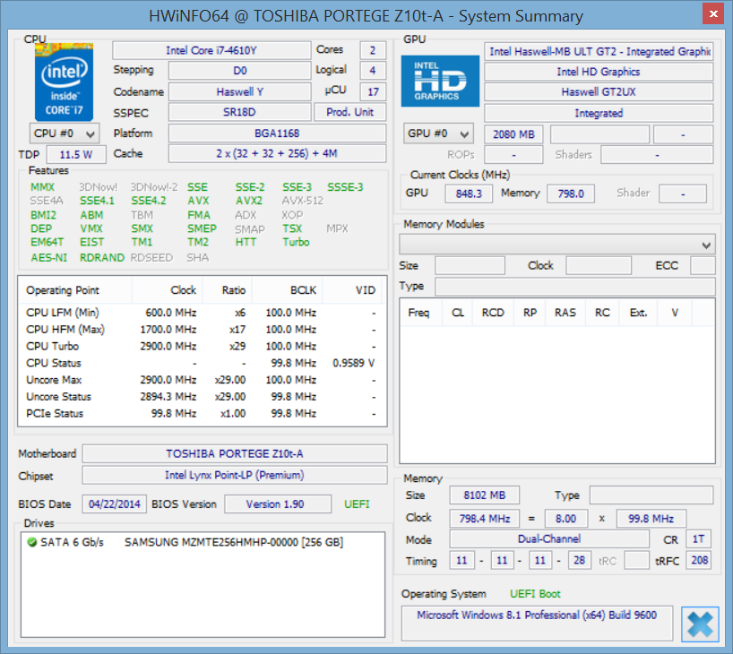733x654 pixels.
Task: Click the Memory Size 8102 MB field
Action: point(484,495)
